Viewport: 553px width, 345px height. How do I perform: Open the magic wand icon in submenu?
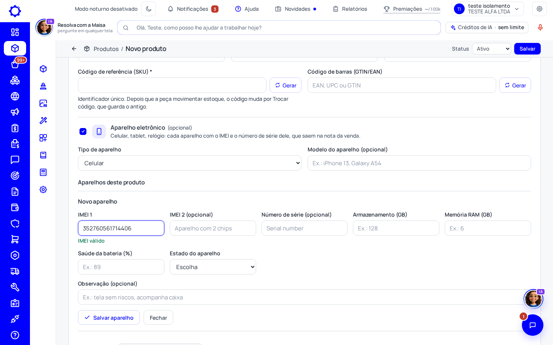[x=43, y=120]
